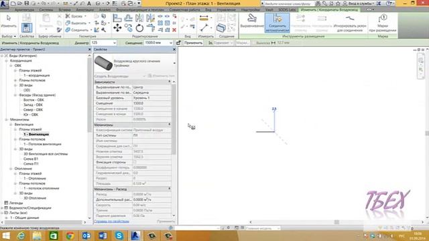Click the Skype taskbar icon
Screen dimensions: 429x241
tap(119, 236)
